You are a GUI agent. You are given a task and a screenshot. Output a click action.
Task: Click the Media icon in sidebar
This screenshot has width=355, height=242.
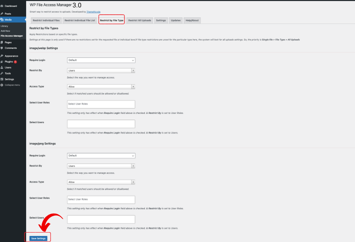[2, 20]
